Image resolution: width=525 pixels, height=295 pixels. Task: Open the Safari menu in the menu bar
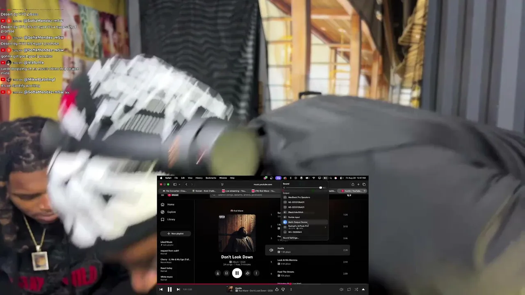tap(168, 178)
